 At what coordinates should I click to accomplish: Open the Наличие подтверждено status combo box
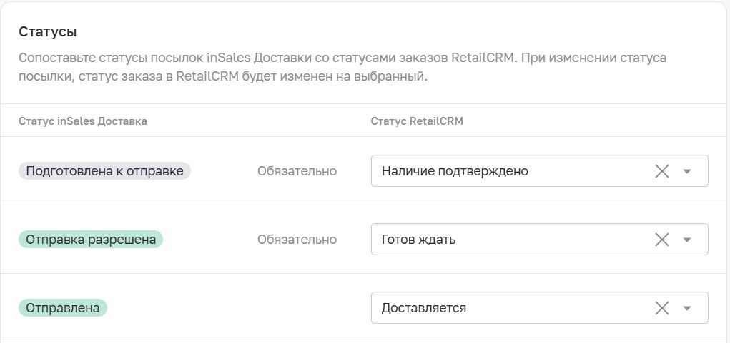[540, 171]
